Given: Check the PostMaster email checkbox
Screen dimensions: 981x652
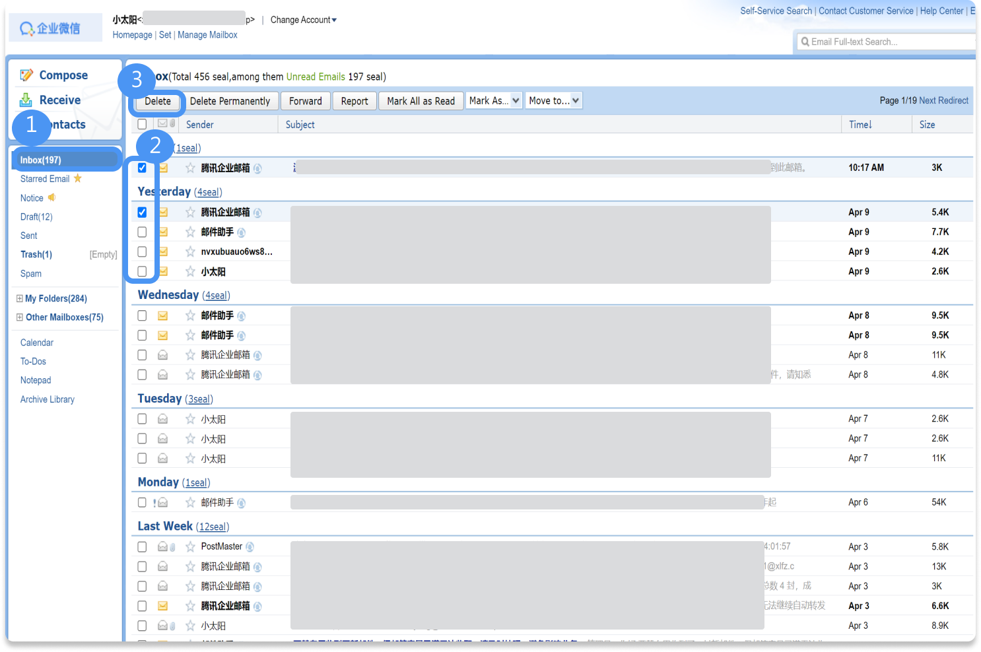Looking at the screenshot, I should coord(142,546).
